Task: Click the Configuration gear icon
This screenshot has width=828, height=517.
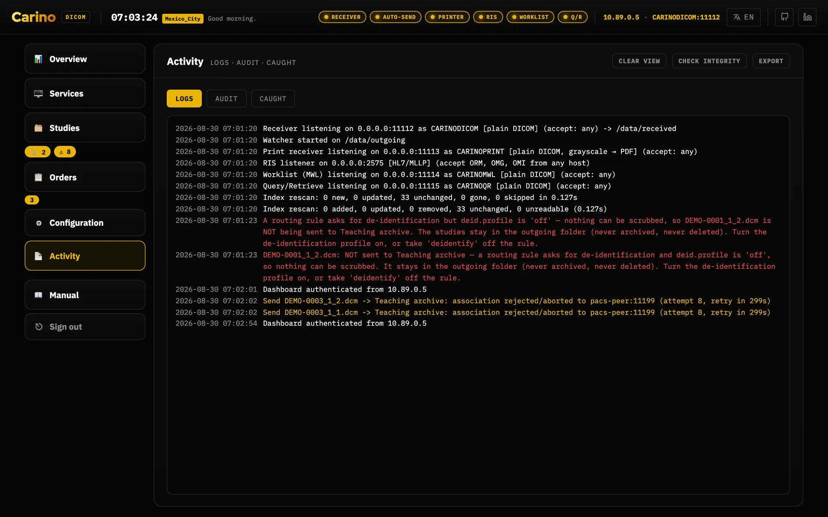Action: (x=39, y=223)
